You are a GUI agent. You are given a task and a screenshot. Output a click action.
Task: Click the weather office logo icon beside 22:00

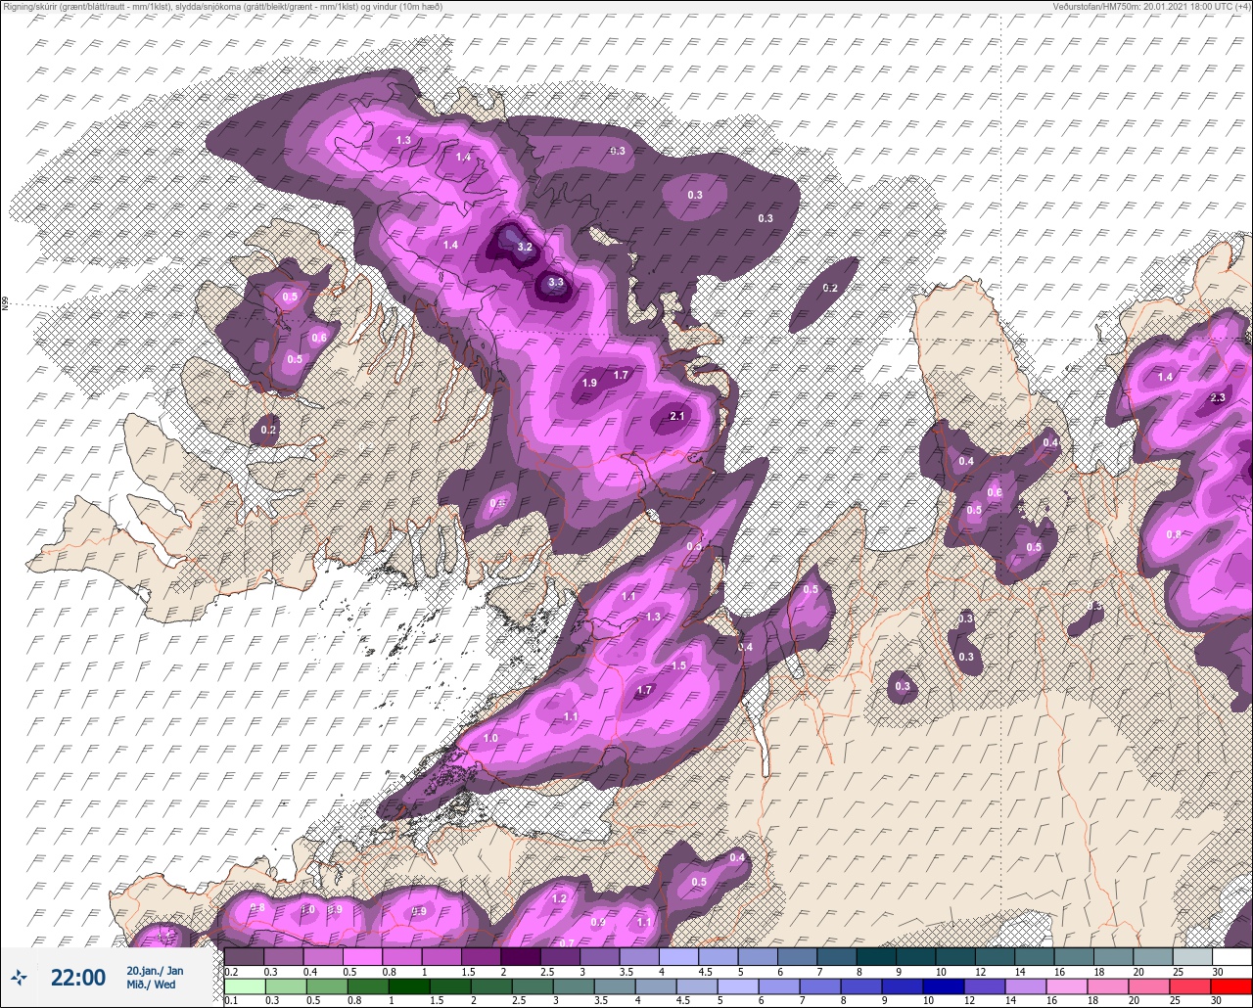click(20, 977)
